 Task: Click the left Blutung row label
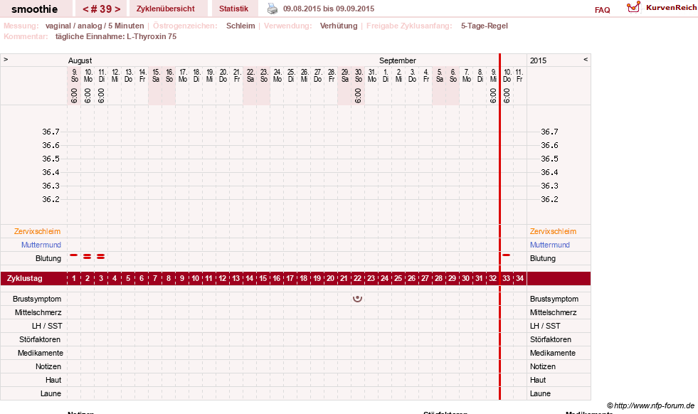tap(48, 258)
